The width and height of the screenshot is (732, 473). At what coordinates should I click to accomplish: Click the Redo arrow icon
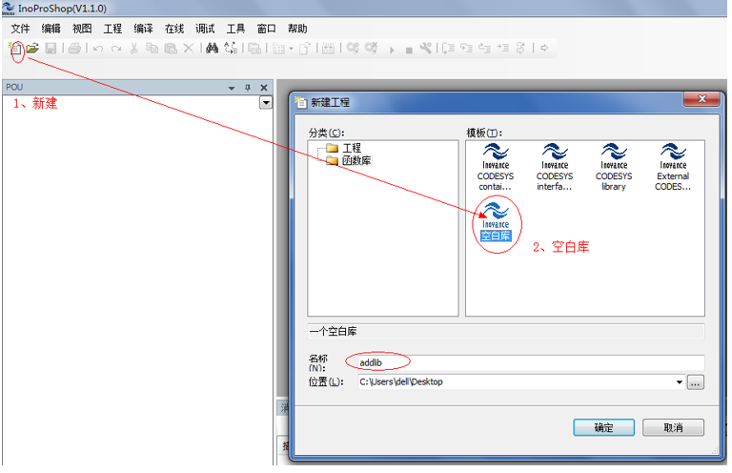[x=116, y=48]
